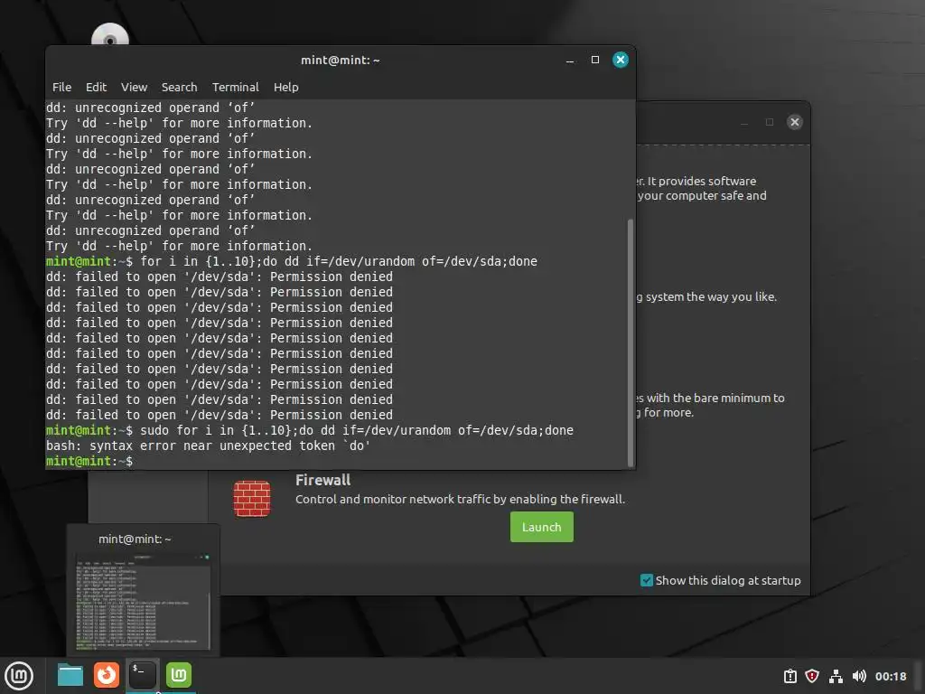Toggle Show this dialog at startup
925x694 pixels.
pyautogui.click(x=647, y=581)
